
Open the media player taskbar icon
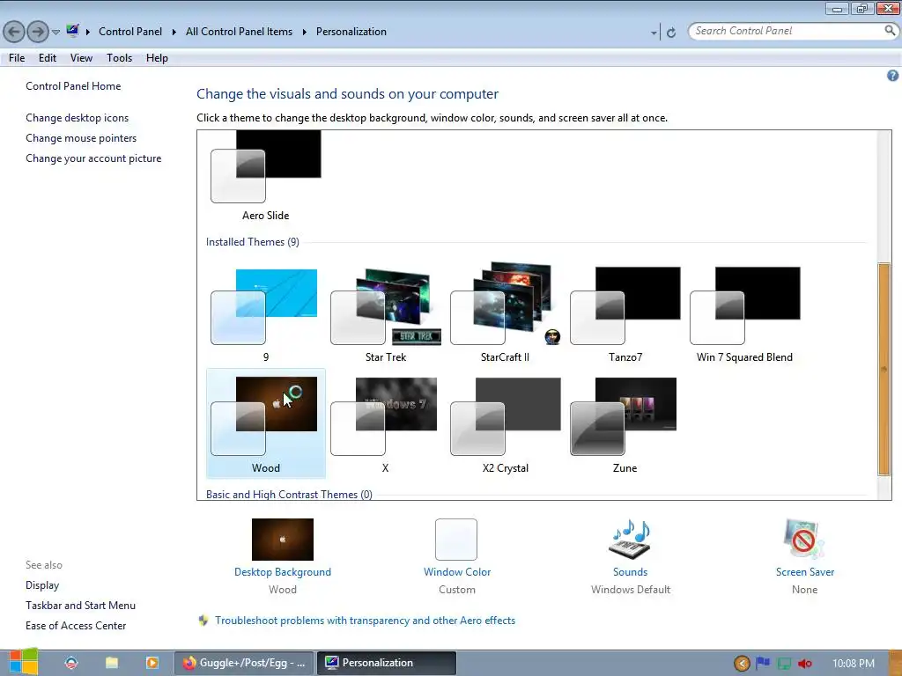coord(152,663)
